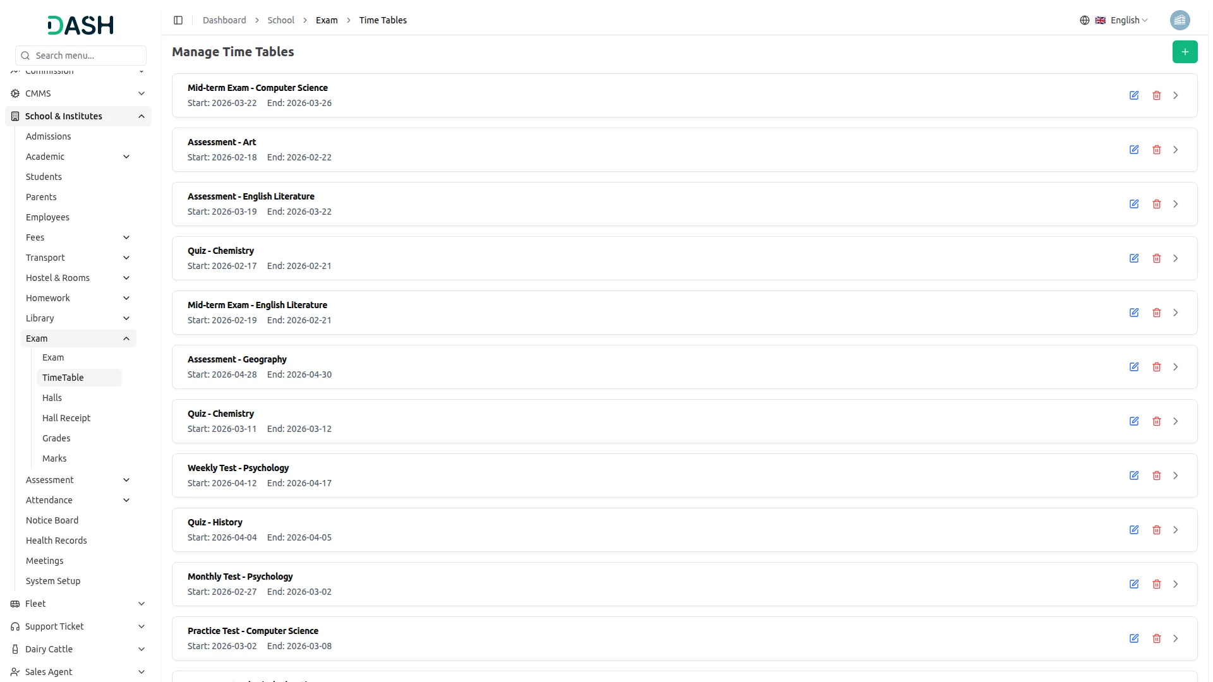Delete Quiz - History timetable entry
The height and width of the screenshot is (682, 1213).
click(x=1157, y=530)
